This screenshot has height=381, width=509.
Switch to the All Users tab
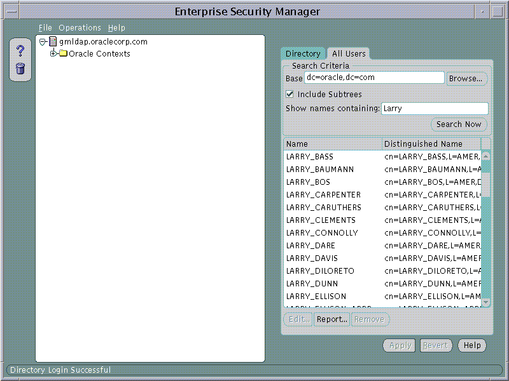pyautogui.click(x=348, y=53)
